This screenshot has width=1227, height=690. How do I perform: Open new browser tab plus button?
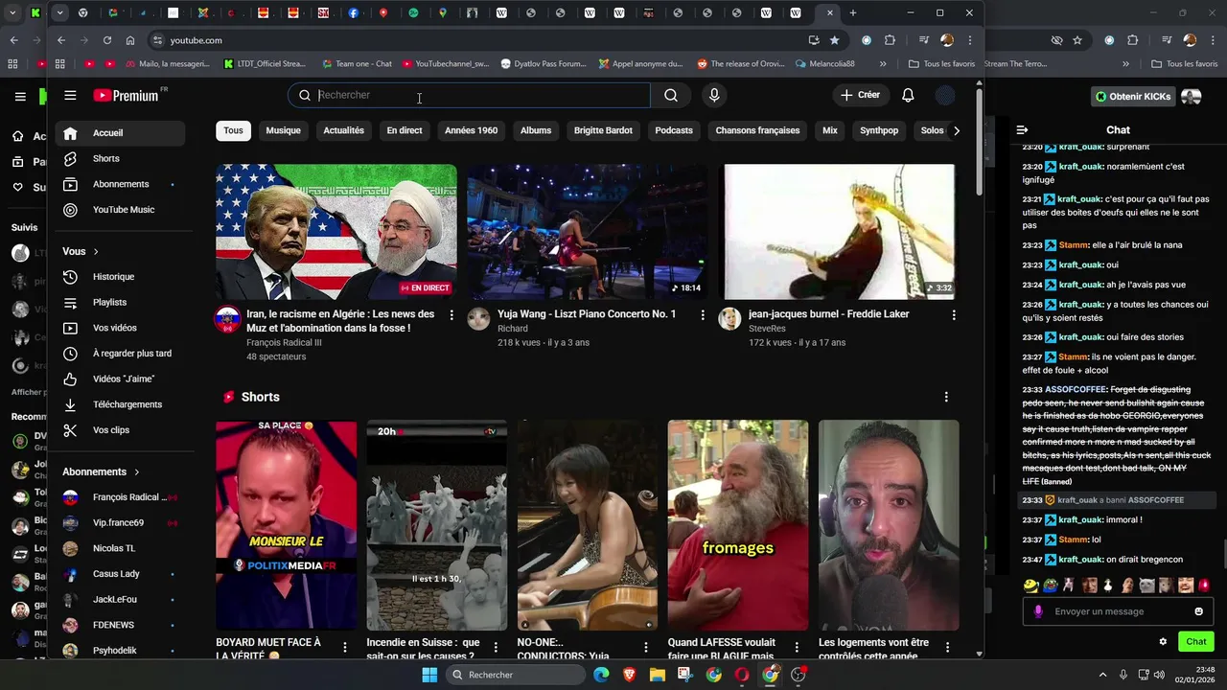pyautogui.click(x=853, y=12)
